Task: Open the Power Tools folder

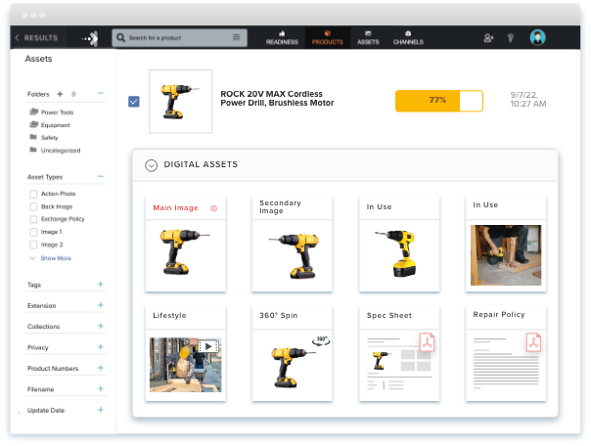Action: click(x=52, y=112)
